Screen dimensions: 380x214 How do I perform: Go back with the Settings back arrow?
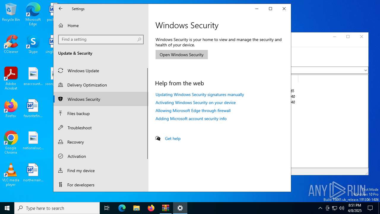point(61,9)
